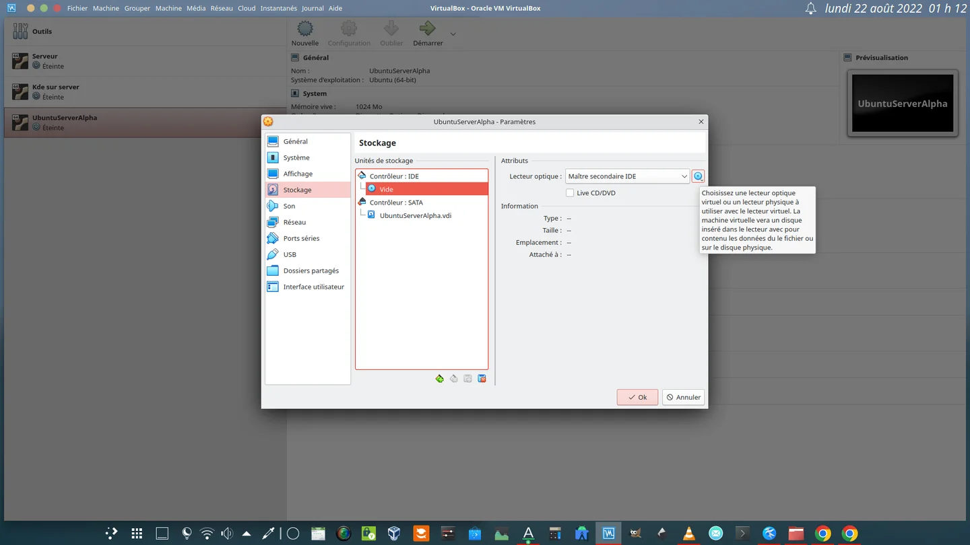
Task: Cancel the dialog with Annuler
Action: pyautogui.click(x=683, y=397)
